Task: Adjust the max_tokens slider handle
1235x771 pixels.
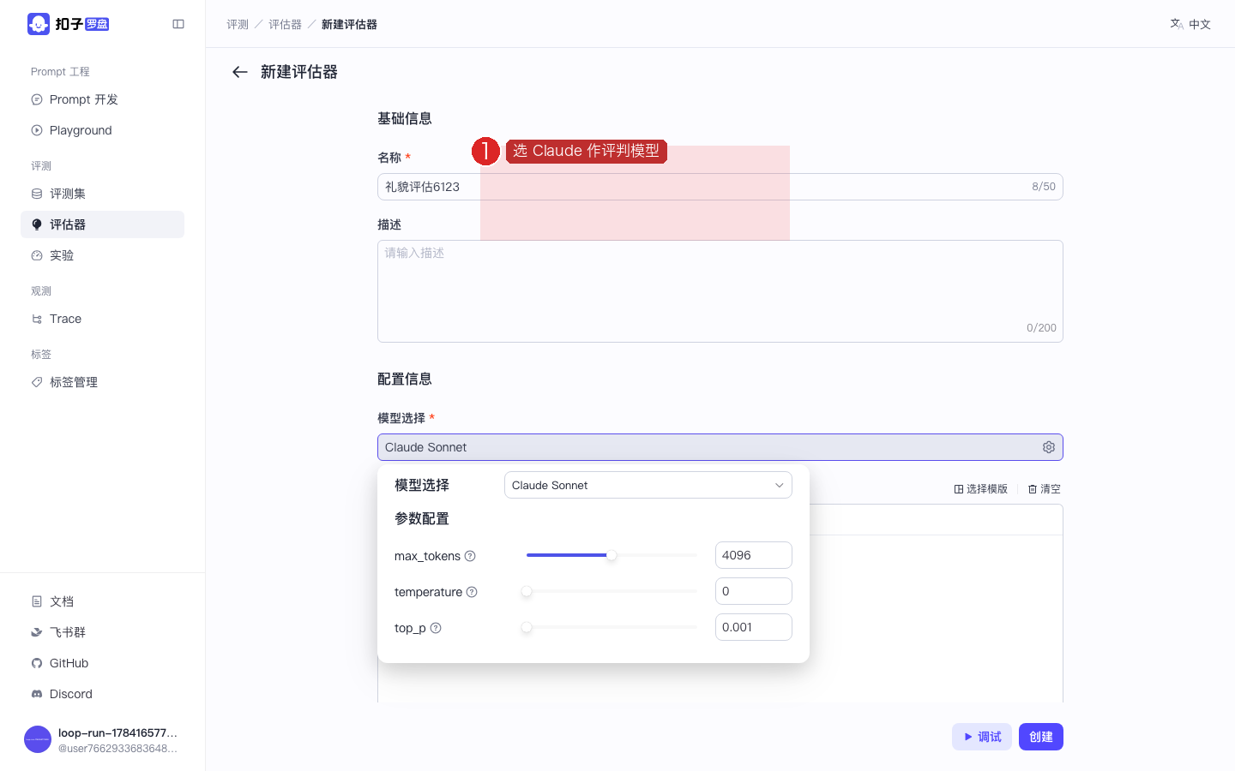Action: [x=611, y=555]
